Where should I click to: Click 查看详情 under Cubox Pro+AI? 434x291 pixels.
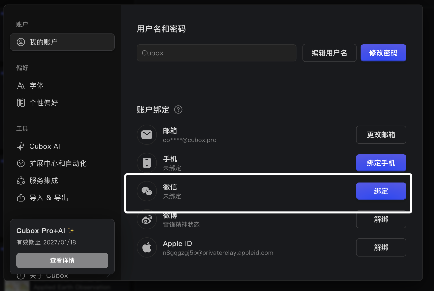click(62, 260)
